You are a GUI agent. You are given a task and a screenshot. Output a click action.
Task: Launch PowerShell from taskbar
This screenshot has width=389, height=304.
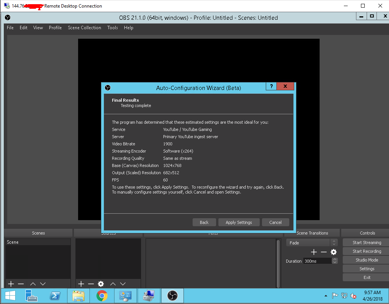(55, 296)
